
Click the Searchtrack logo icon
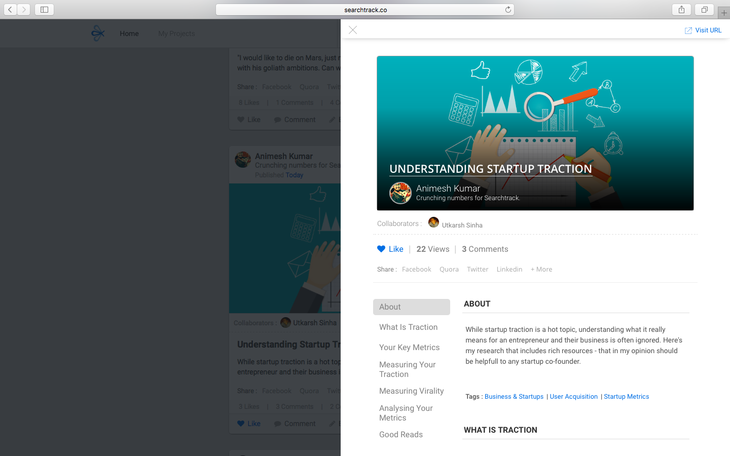[98, 33]
